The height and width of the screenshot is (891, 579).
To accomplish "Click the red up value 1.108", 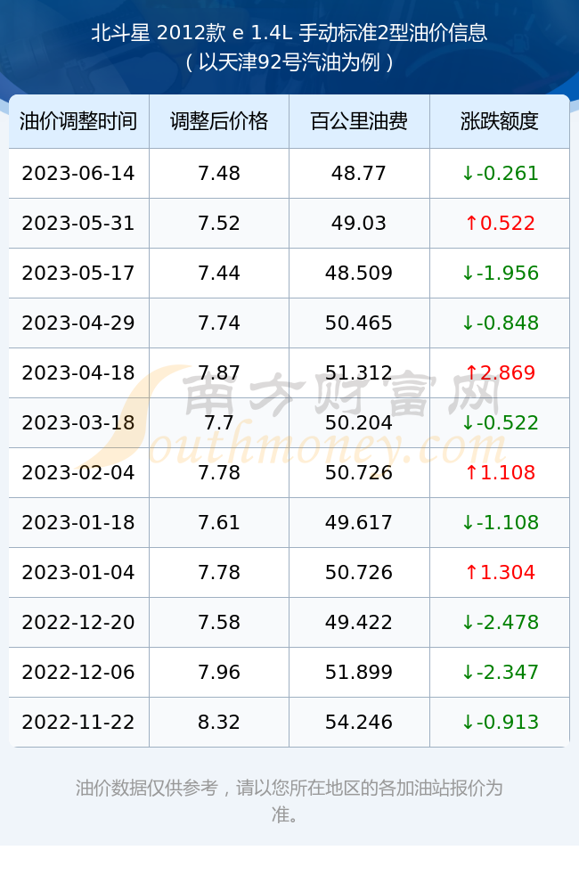I will 500,472.
